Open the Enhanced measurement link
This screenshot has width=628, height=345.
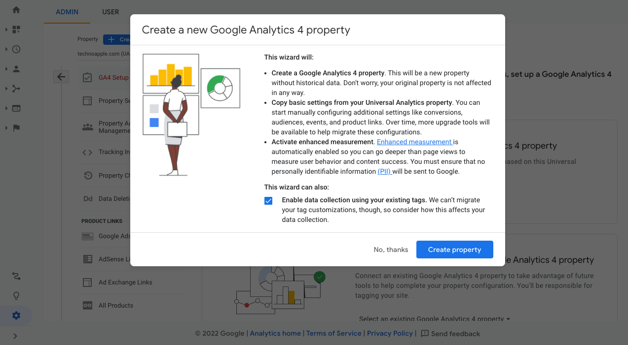tap(414, 142)
